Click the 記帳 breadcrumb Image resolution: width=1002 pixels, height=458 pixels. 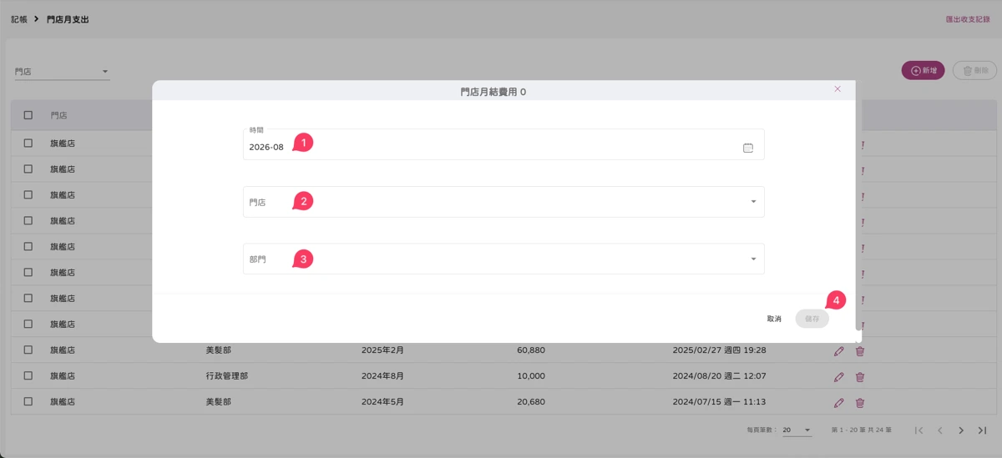(19, 18)
